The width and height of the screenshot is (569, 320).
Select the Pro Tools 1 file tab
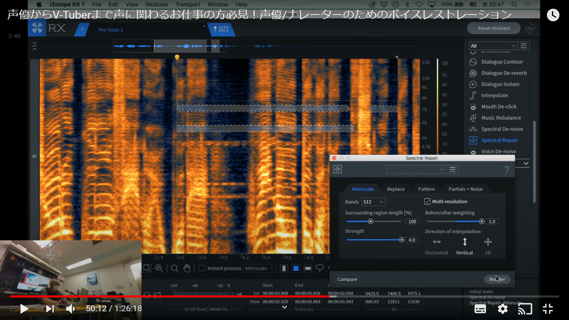click(110, 30)
